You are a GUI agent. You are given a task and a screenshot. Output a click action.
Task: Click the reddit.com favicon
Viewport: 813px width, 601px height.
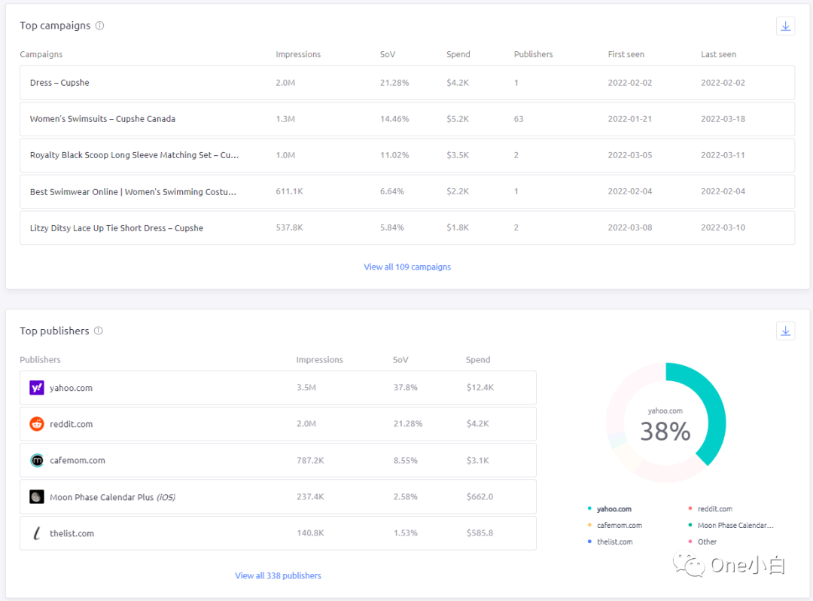(36, 423)
